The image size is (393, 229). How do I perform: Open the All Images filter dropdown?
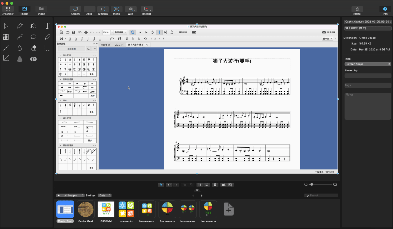click(x=70, y=196)
